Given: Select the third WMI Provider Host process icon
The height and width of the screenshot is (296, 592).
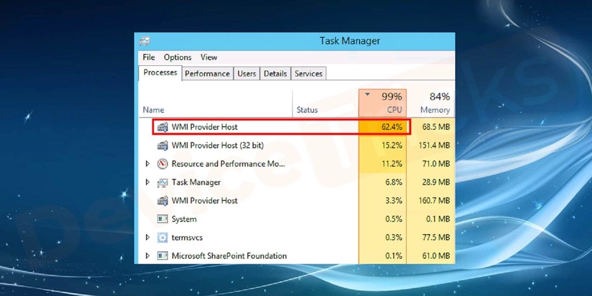Looking at the screenshot, I should coord(162,200).
